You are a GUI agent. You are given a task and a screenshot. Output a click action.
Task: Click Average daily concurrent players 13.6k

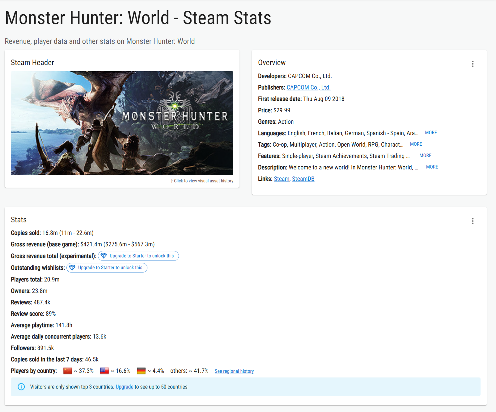click(58, 336)
